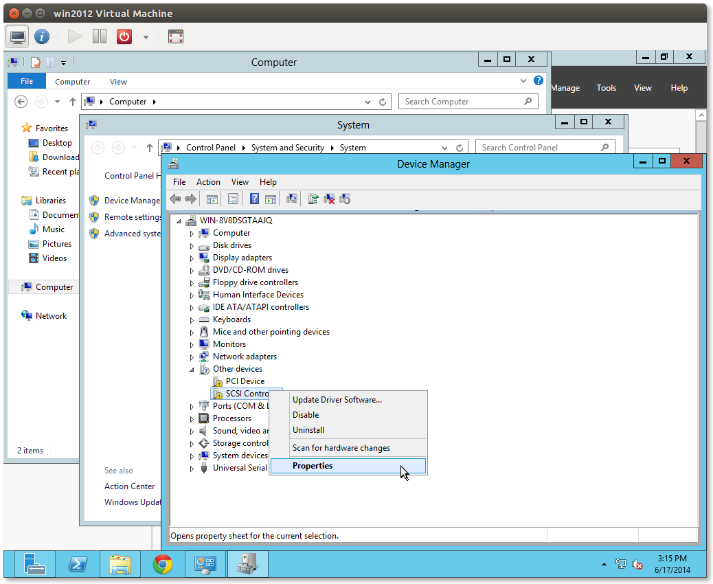
Task: Choose Update Driver Software from context menu
Action: 348,400
